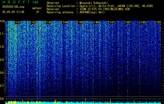
Task: Click the 1.0 kHz frequency tick label
Action: pyautogui.click(x=2, y=47)
